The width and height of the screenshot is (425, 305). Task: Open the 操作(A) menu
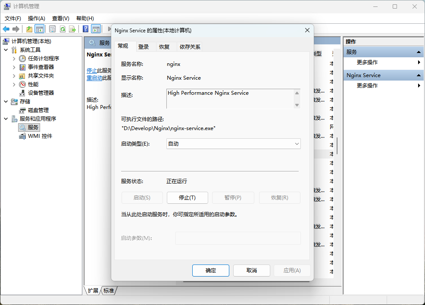(36, 19)
